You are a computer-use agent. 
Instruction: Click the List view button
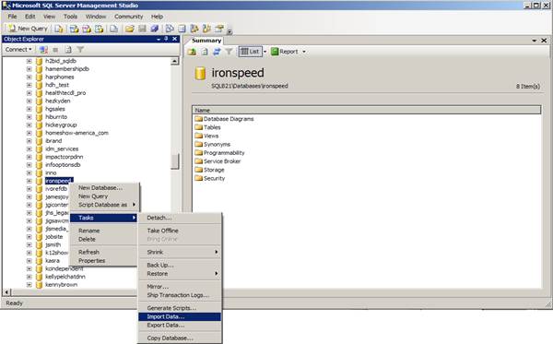tap(250, 52)
